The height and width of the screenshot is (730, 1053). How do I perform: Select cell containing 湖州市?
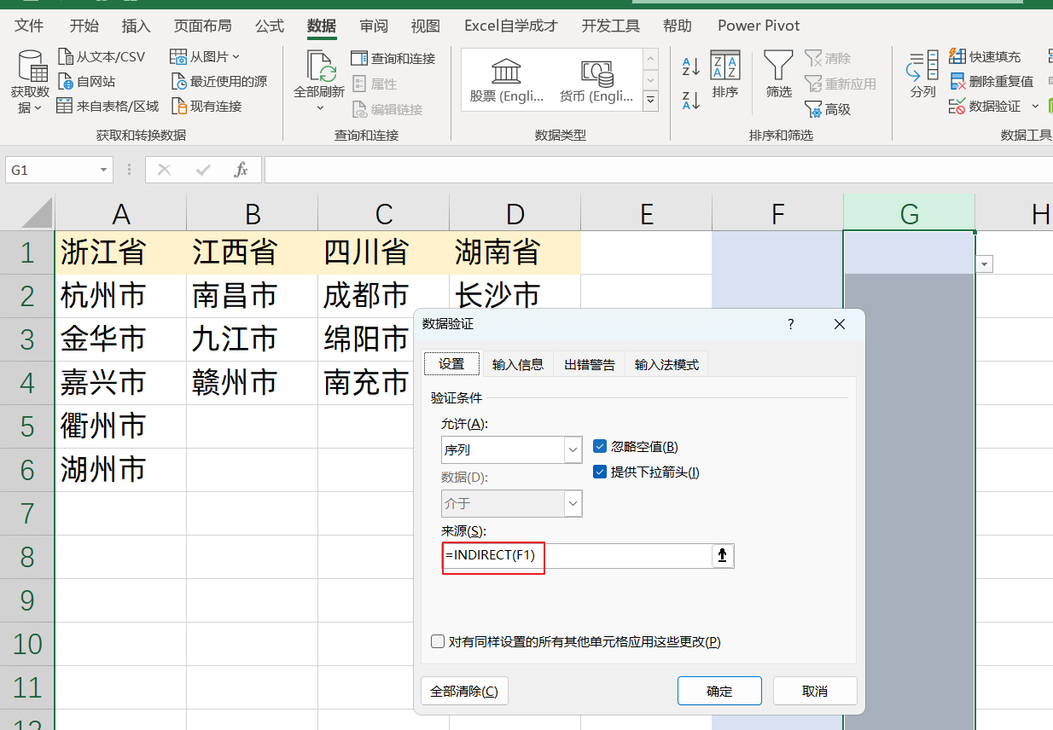(x=120, y=470)
